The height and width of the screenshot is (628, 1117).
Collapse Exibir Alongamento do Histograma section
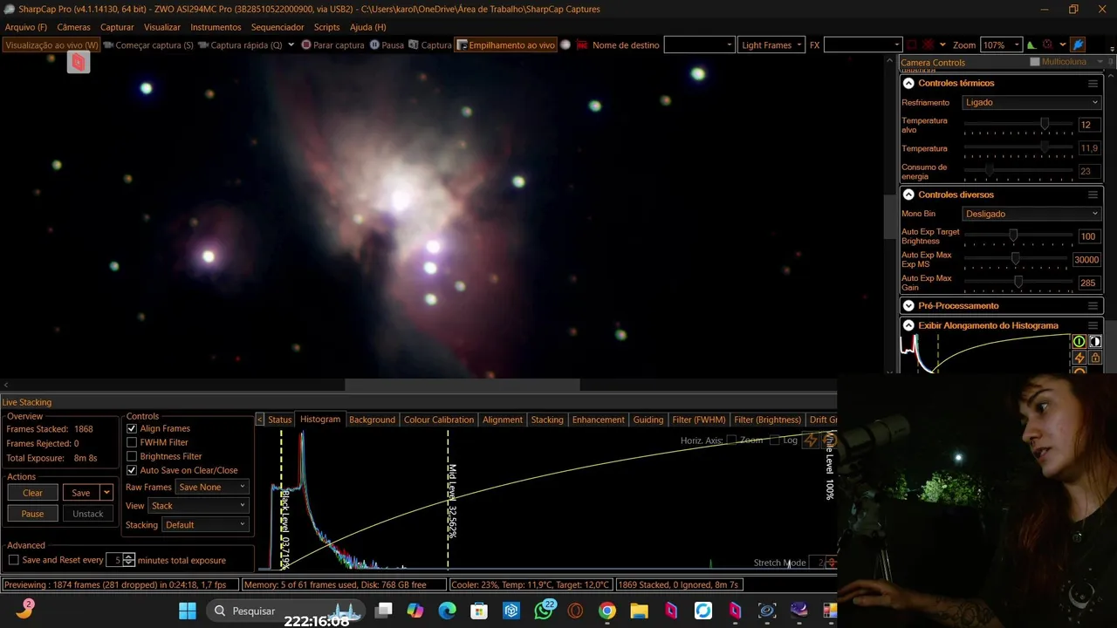pyautogui.click(x=908, y=326)
